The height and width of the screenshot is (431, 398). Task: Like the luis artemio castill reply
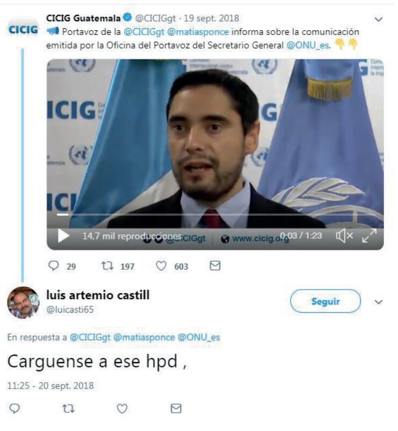coord(122,409)
